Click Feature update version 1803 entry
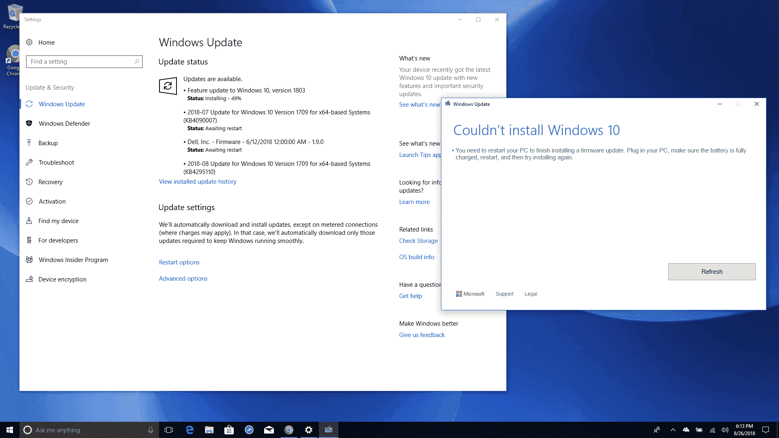Screen dimensions: 779x438 pyautogui.click(x=246, y=90)
